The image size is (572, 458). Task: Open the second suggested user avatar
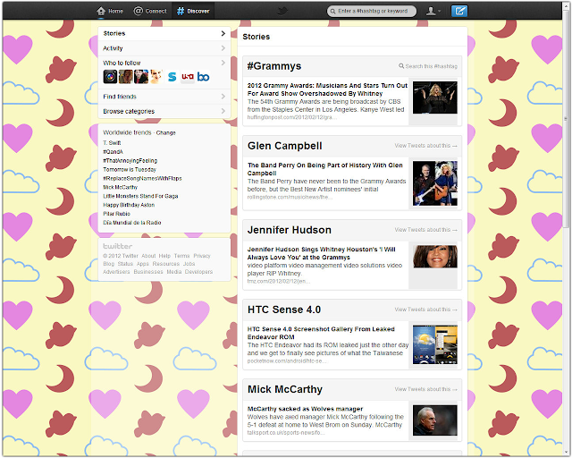[x=125, y=77]
